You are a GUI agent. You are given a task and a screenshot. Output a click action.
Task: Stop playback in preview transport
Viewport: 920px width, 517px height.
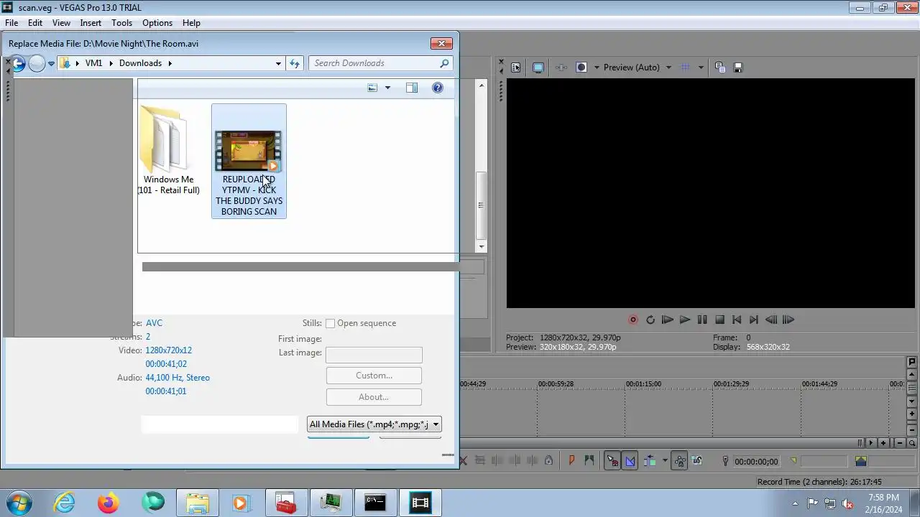click(x=719, y=320)
